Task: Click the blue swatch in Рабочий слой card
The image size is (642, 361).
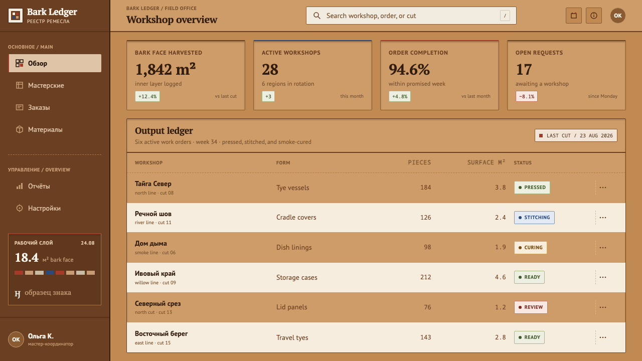Action: (x=50, y=273)
